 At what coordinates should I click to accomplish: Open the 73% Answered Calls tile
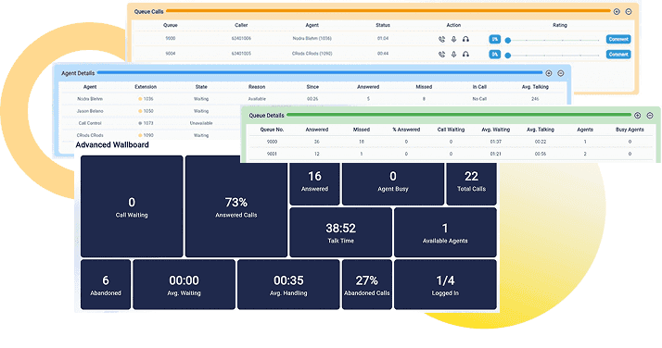pos(236,206)
